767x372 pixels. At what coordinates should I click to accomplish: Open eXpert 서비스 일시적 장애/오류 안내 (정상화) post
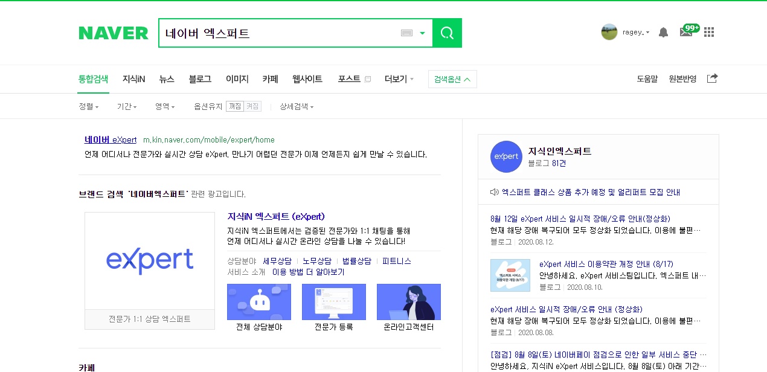pyautogui.click(x=566, y=309)
